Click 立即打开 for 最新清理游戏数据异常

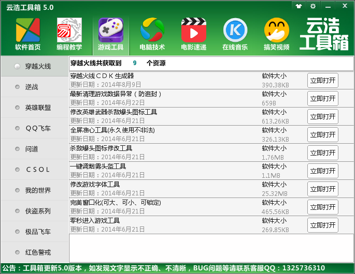click(323, 99)
